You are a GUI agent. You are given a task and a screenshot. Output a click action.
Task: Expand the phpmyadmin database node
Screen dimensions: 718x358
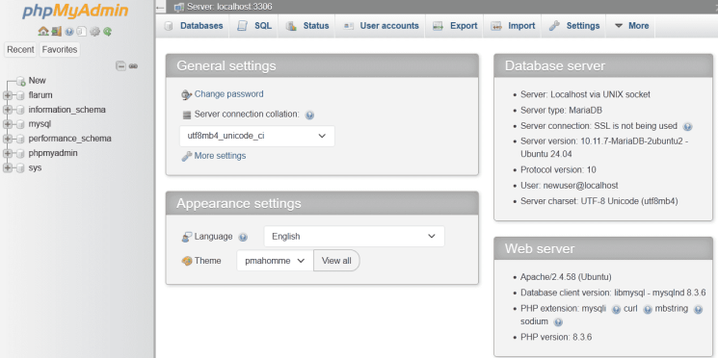[8, 153]
